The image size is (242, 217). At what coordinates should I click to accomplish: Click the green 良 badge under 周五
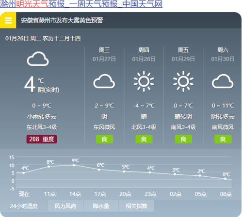point(183,139)
